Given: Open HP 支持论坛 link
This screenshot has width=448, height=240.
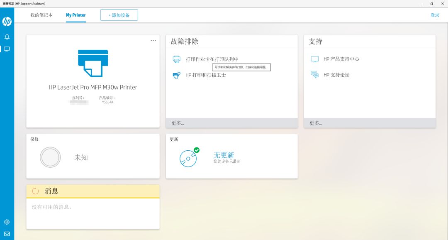Looking at the screenshot, I should tap(336, 75).
